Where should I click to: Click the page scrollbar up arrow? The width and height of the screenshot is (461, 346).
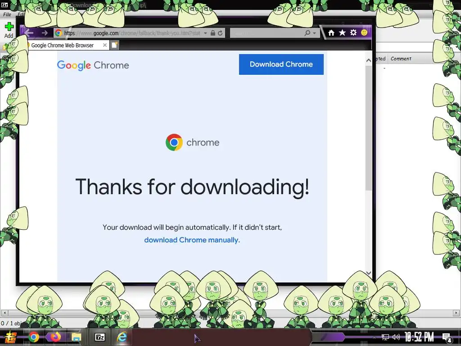369,60
